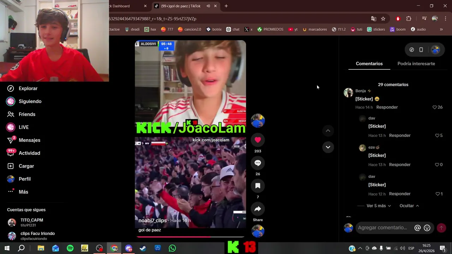Mute the TikTok tab audio in Chrome
The height and width of the screenshot is (254, 452).
(x=208, y=6)
